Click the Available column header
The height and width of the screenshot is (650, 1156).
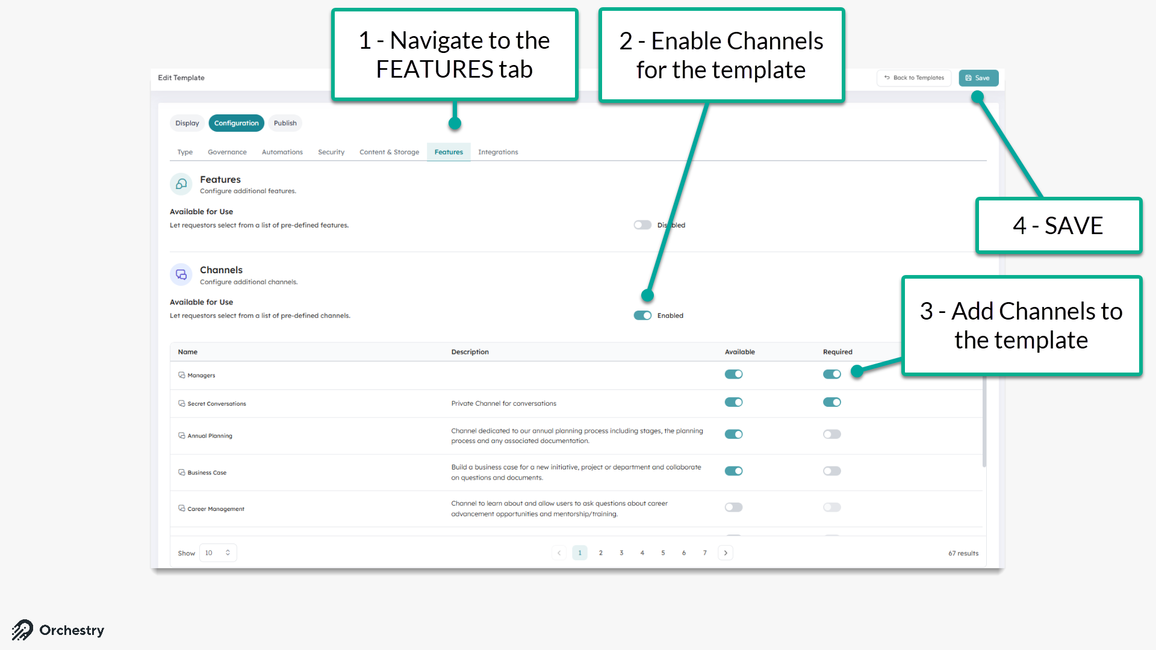click(x=739, y=352)
